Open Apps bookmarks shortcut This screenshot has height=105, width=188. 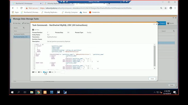click(x=15, y=12)
